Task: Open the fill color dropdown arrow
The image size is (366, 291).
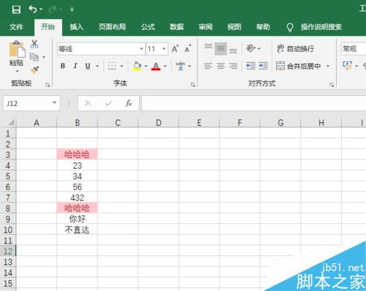Action: pyautogui.click(x=146, y=66)
